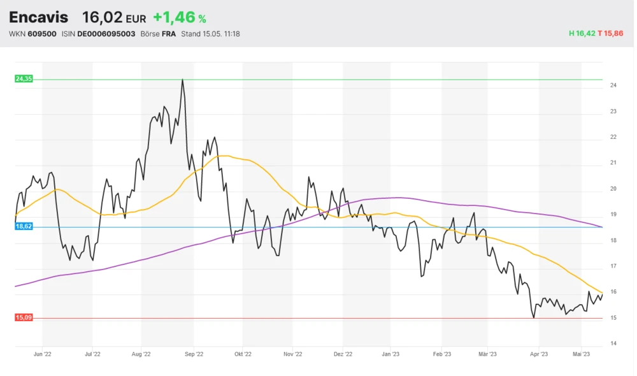The height and width of the screenshot is (376, 637).
Task: Click the green +1,46 % change value
Action: pyautogui.click(x=179, y=18)
